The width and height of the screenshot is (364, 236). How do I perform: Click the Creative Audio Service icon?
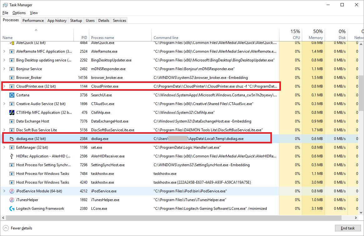[12, 104]
